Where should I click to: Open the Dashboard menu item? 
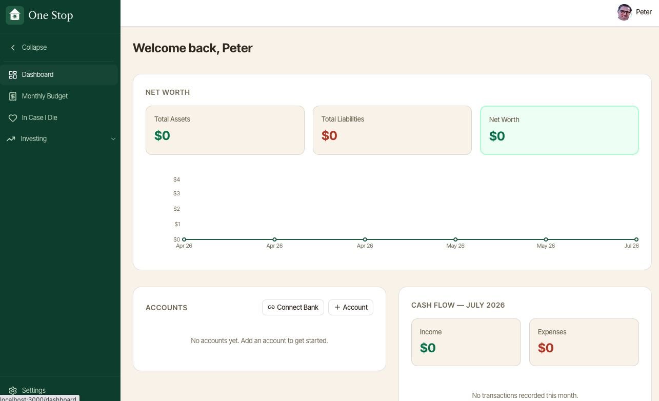(59, 75)
